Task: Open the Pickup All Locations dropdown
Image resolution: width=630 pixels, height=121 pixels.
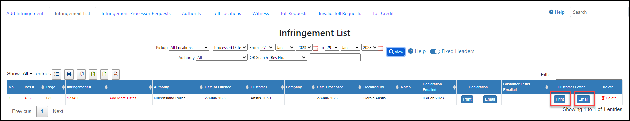Action: 189,48
